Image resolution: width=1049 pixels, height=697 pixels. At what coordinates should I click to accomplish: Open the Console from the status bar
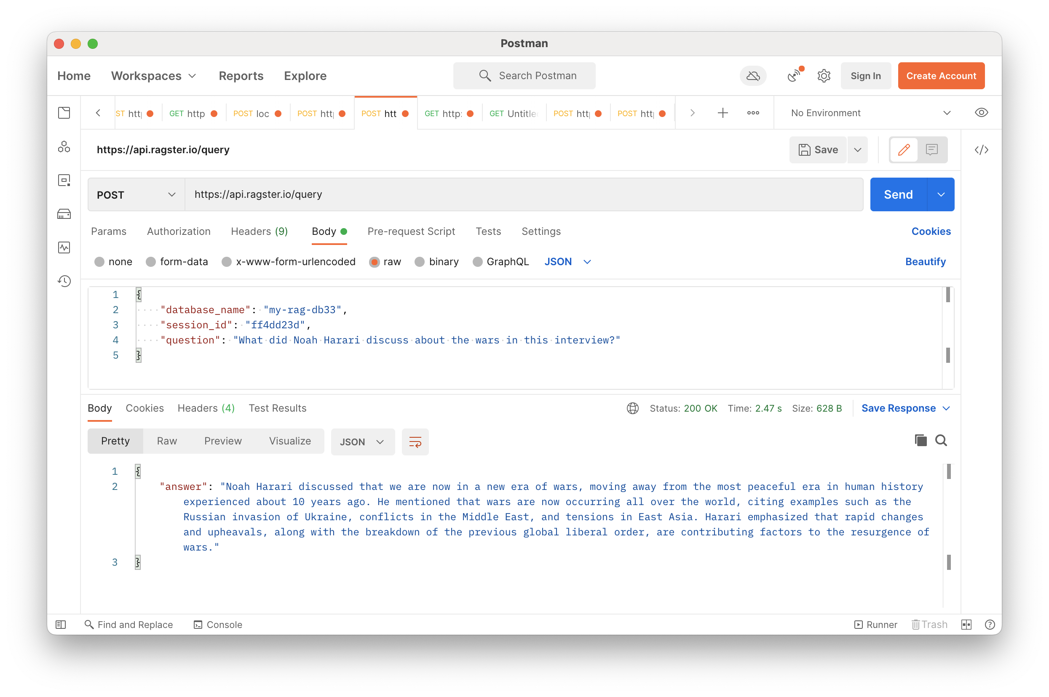[x=218, y=625]
